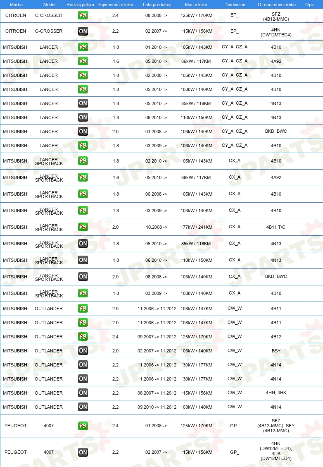This screenshot has height=467, width=323.
Task: Select petrol icon in Lancer CY_A 03.2009 row
Action: coord(83,145)
